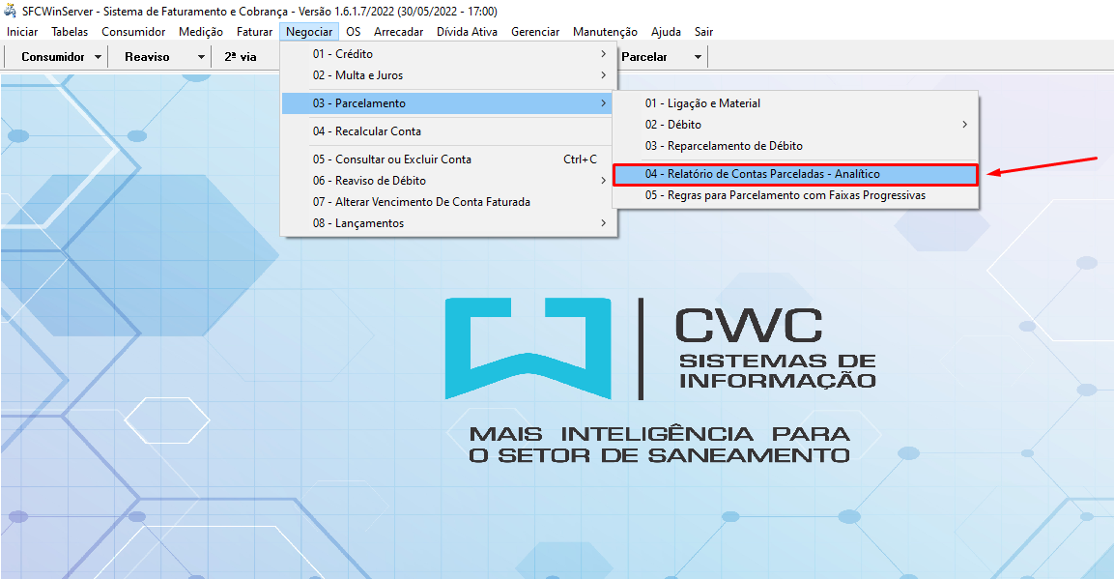Expand the 06 - Reaviso de Débito submenu
Viewport: 1114px width, 579px height.
click(x=368, y=181)
